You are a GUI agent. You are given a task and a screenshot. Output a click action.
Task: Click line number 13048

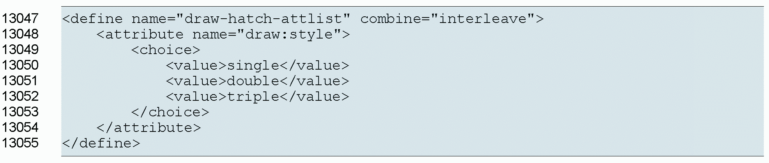20,34
